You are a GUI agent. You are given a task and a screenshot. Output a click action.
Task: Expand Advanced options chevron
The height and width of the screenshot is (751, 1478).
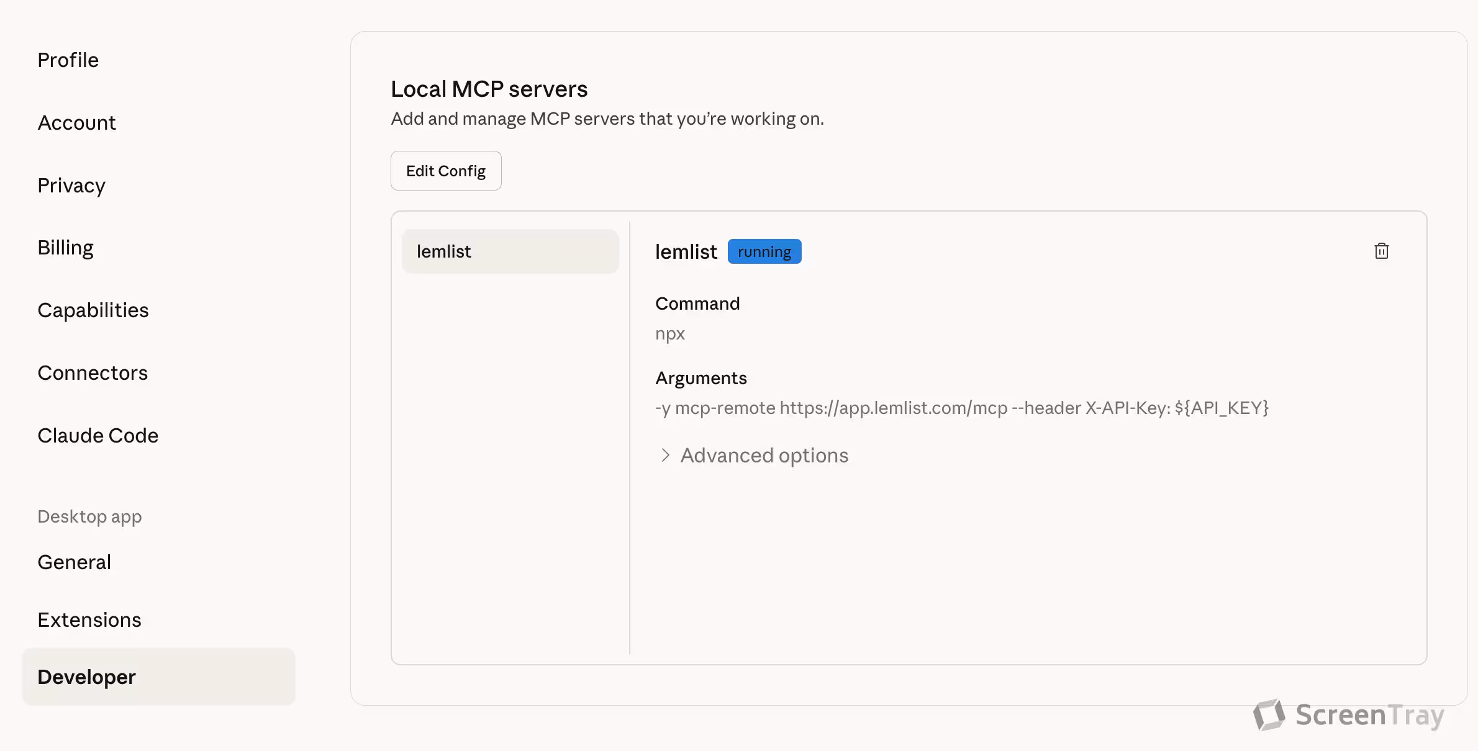pyautogui.click(x=665, y=456)
